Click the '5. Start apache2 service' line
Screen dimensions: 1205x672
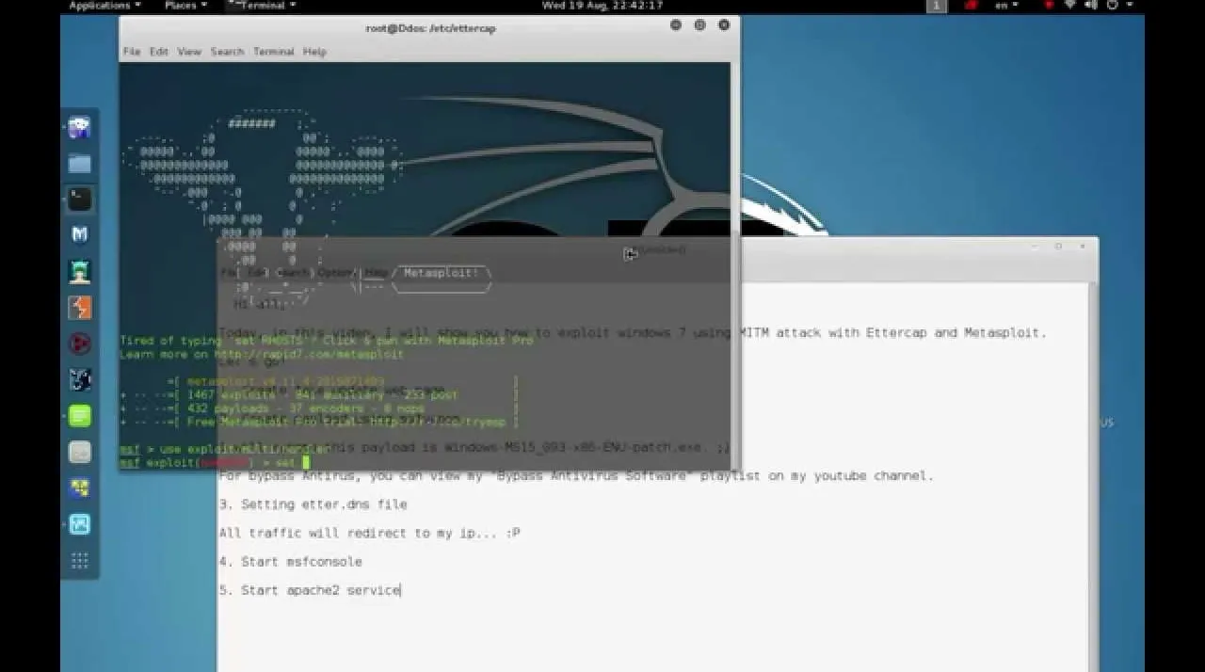click(309, 590)
